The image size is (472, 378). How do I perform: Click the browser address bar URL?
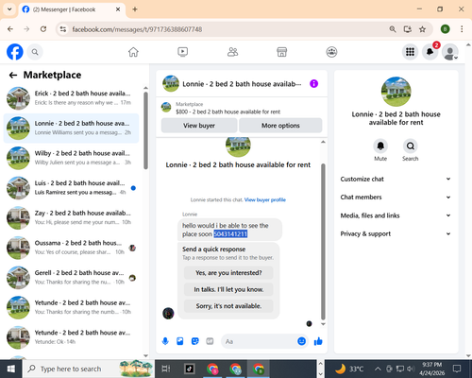pos(137,29)
